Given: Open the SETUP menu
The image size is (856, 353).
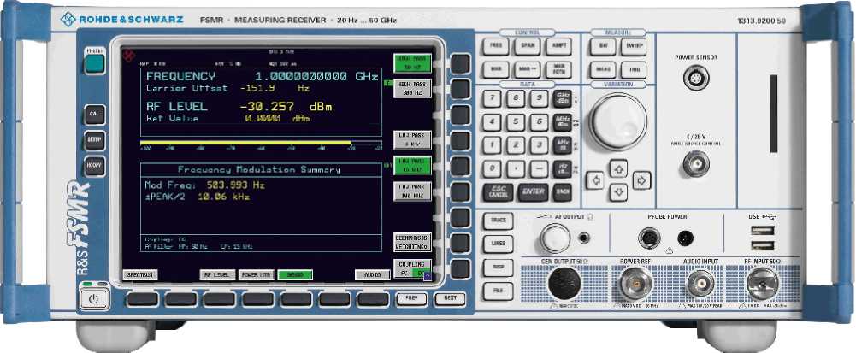Looking at the screenshot, I should tap(94, 138).
